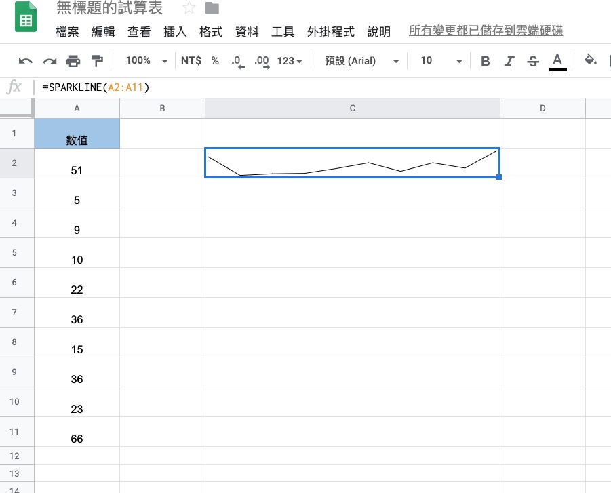The image size is (611, 493).
Task: Click the 無標題的試算表 title
Action: click(x=109, y=7)
